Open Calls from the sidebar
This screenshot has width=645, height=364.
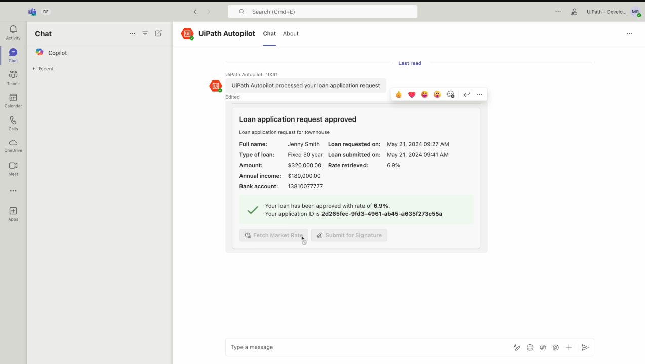coord(13,123)
